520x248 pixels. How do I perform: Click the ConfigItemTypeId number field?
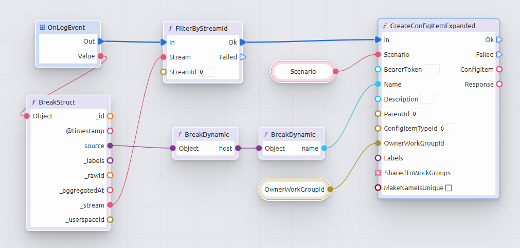point(446,129)
